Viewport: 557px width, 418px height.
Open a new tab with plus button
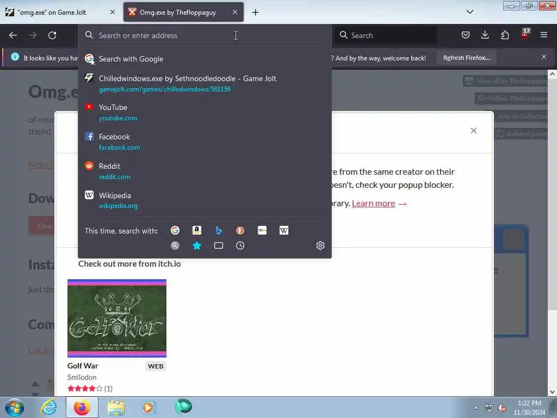pos(256,13)
